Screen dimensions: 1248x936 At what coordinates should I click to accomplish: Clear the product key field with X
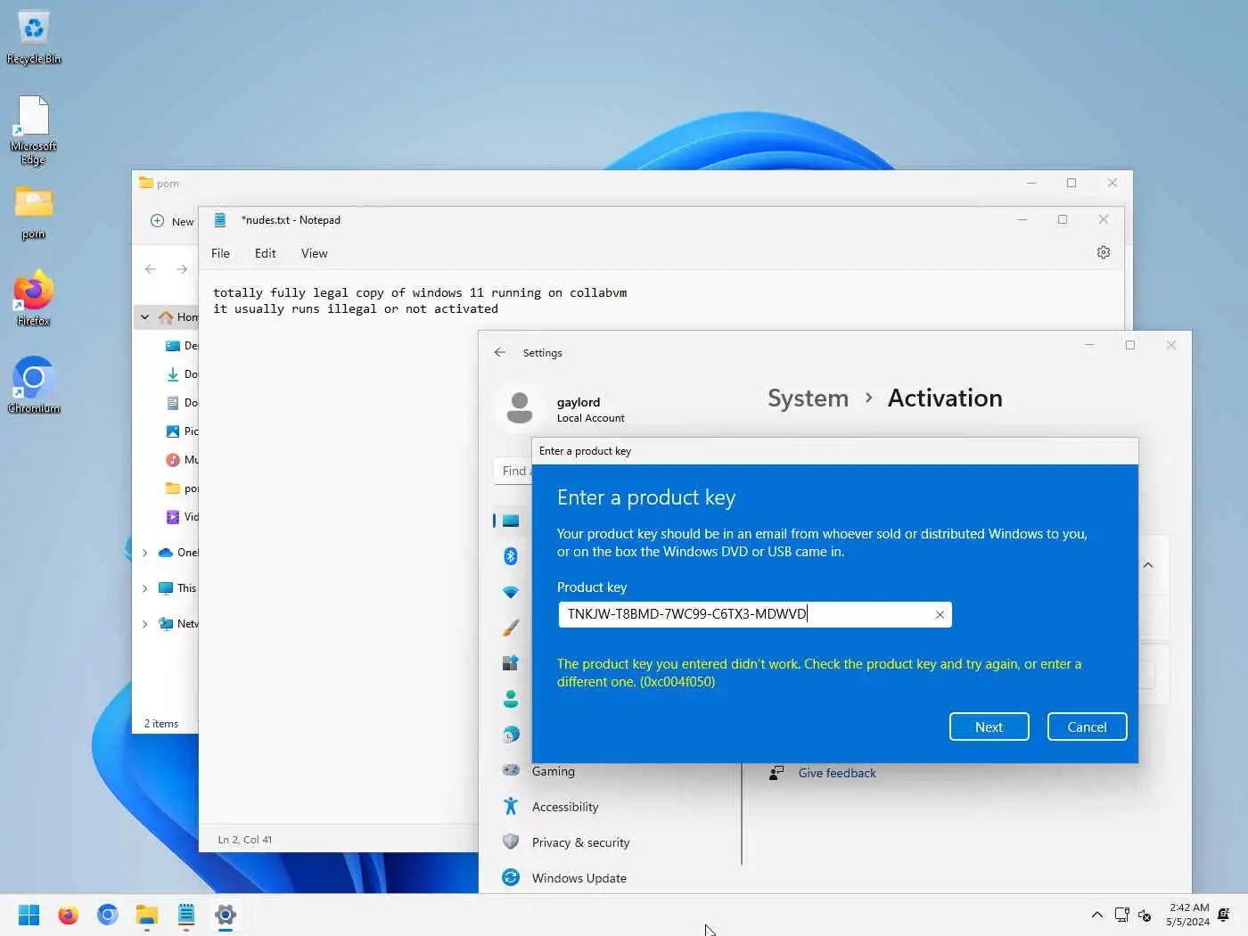pyautogui.click(x=940, y=614)
